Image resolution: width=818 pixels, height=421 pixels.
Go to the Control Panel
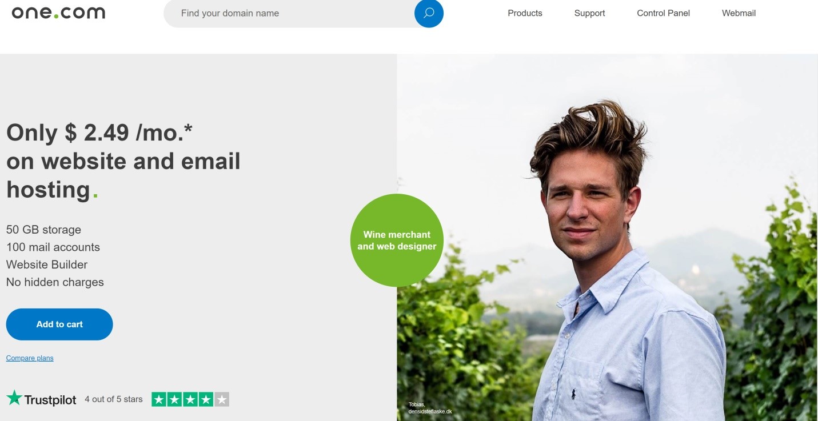click(x=663, y=13)
